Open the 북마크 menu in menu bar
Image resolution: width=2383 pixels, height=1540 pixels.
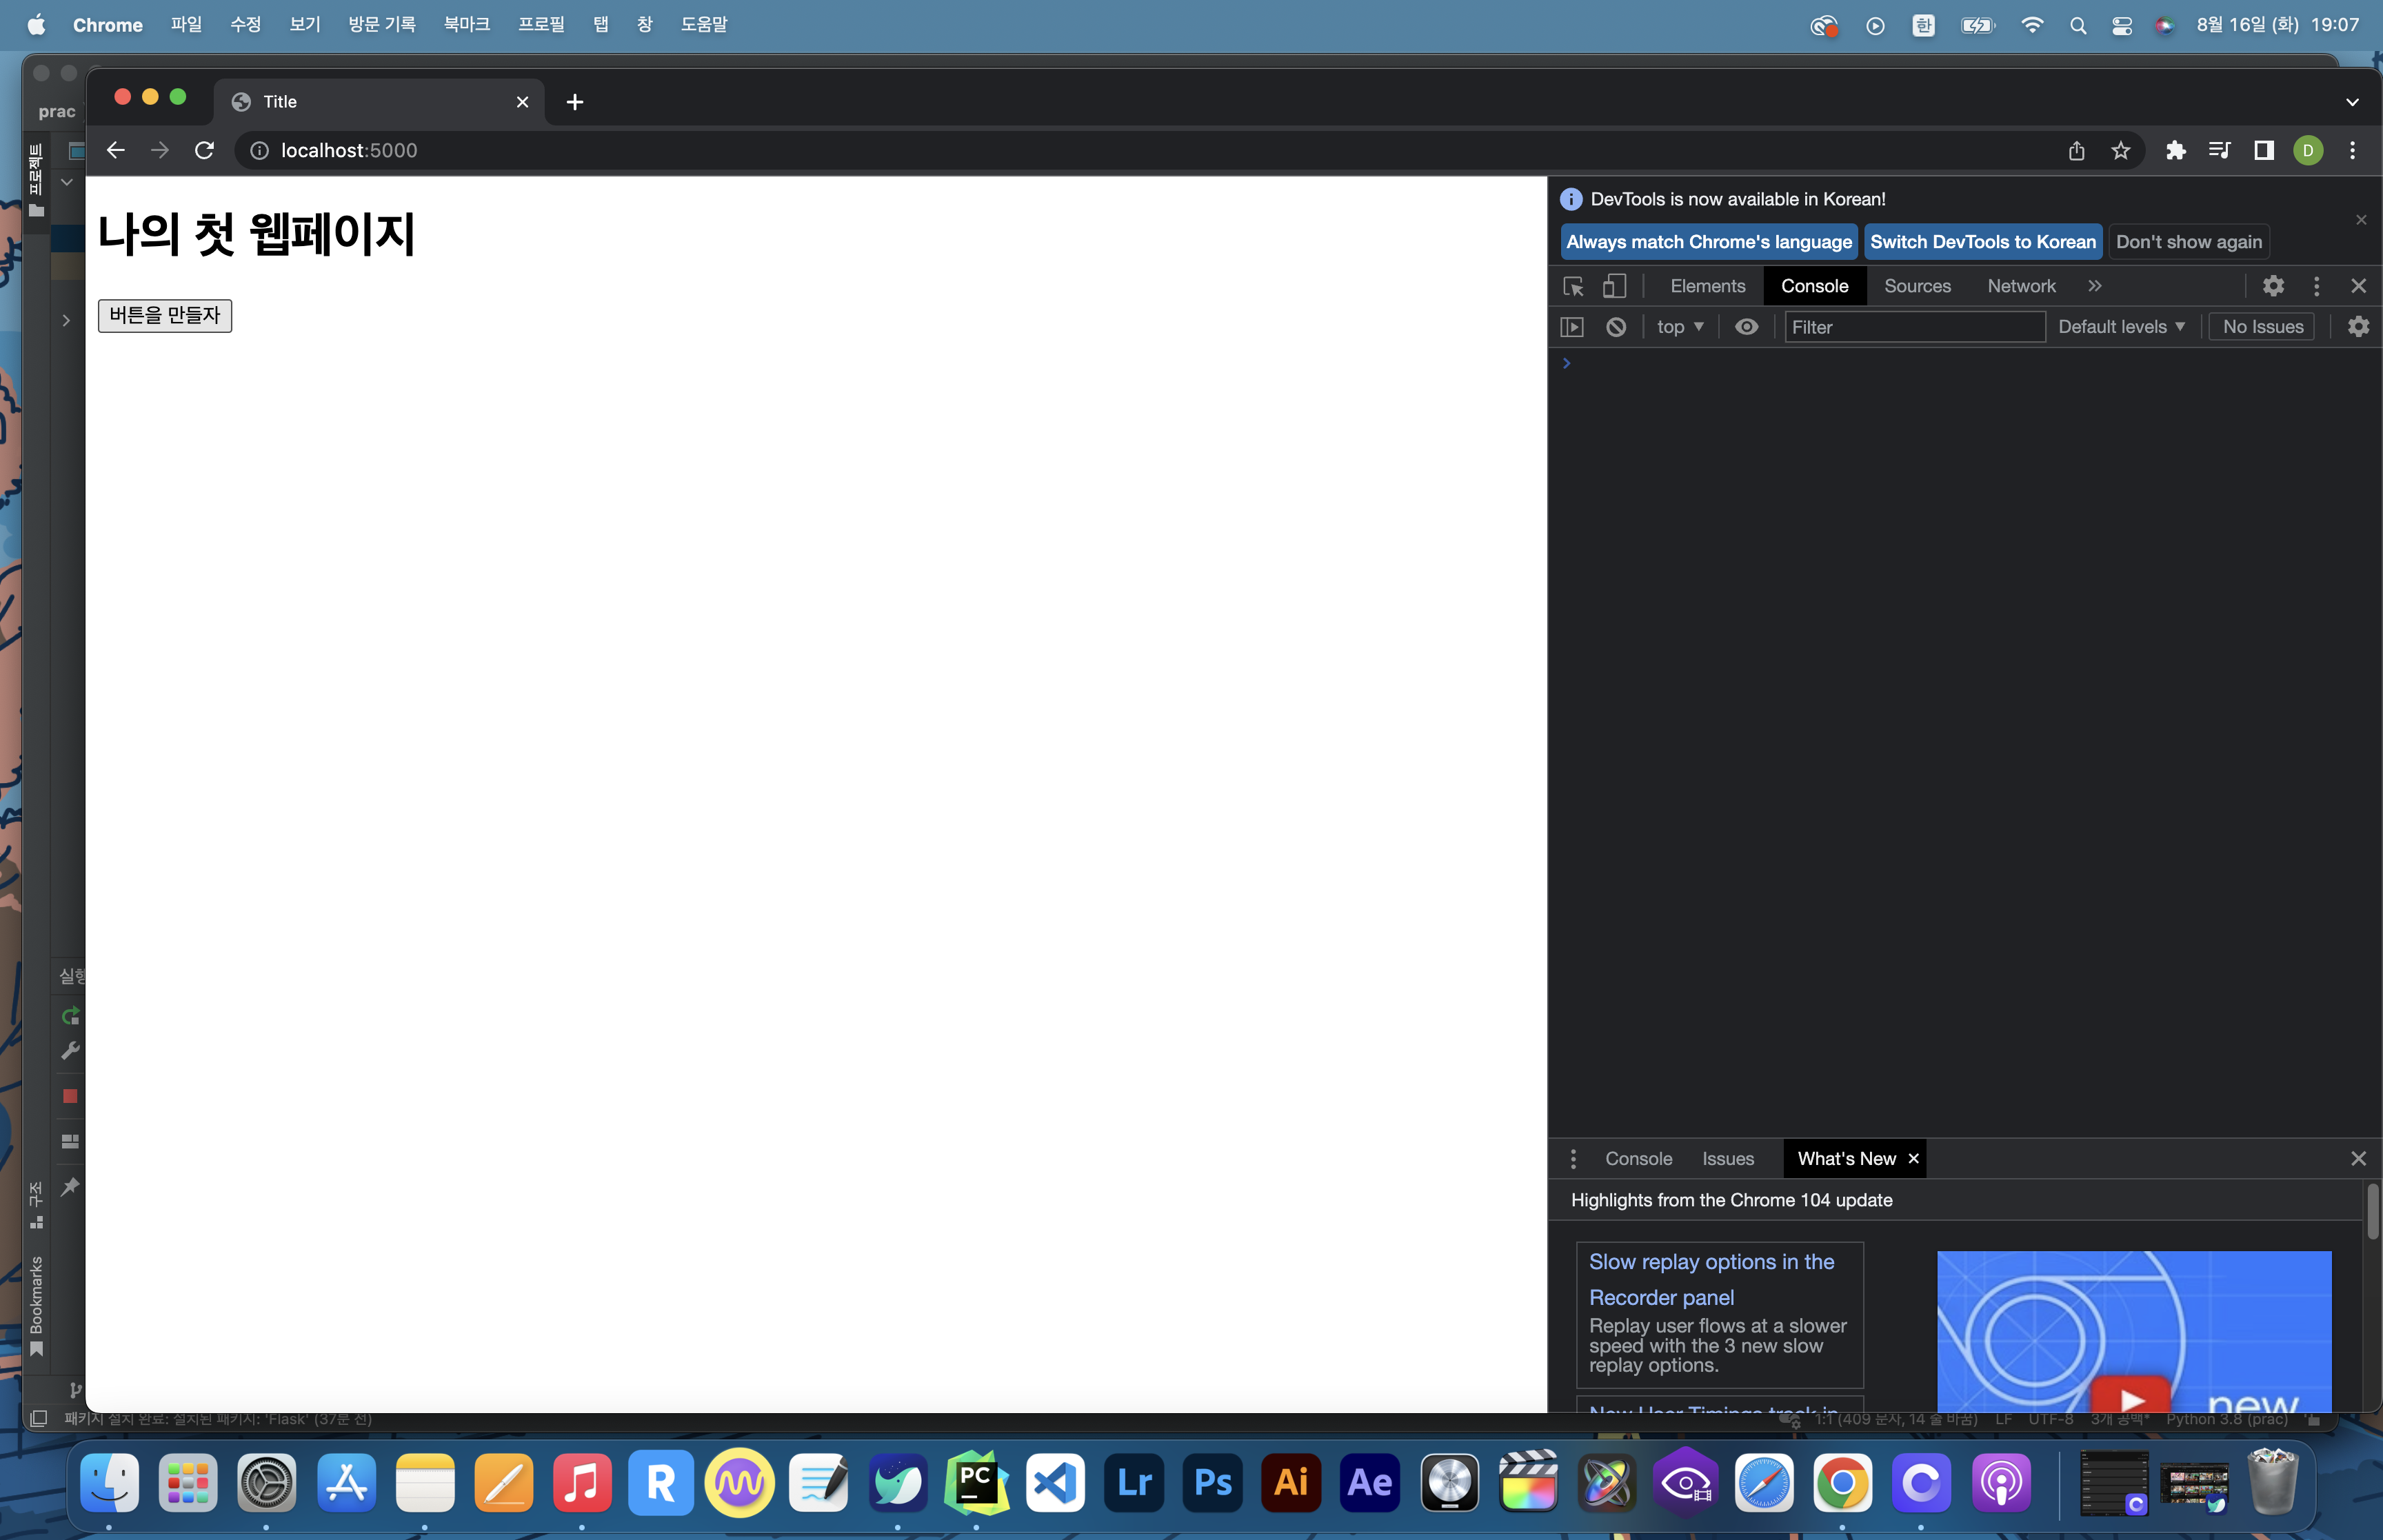(467, 24)
